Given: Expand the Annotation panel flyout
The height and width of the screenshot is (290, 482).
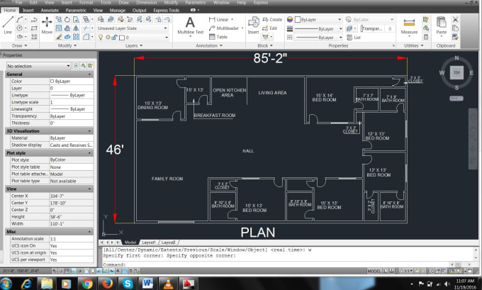Looking at the screenshot, I should (209, 45).
